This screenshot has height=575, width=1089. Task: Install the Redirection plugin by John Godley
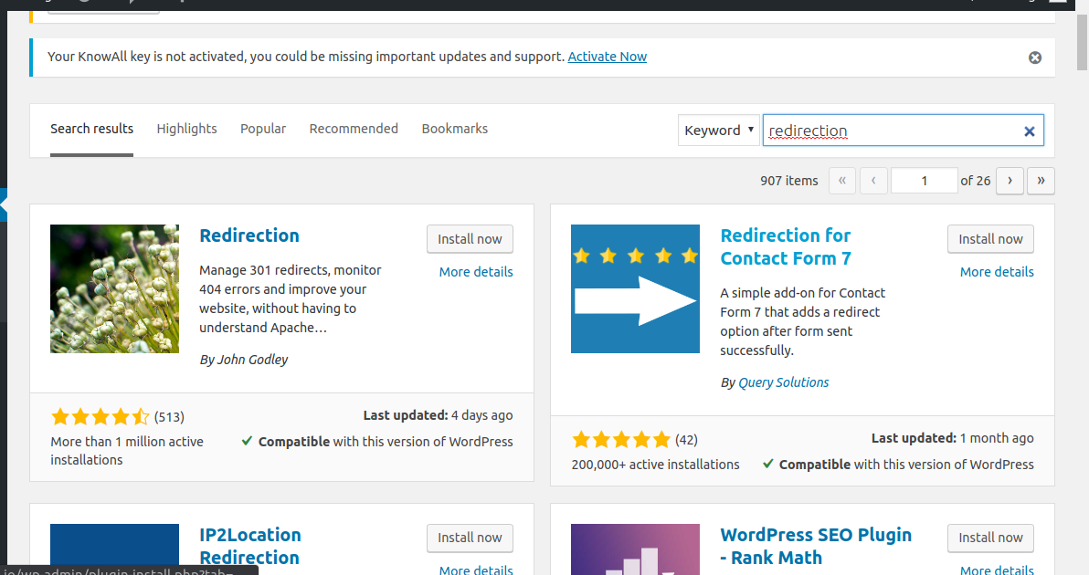pos(470,239)
